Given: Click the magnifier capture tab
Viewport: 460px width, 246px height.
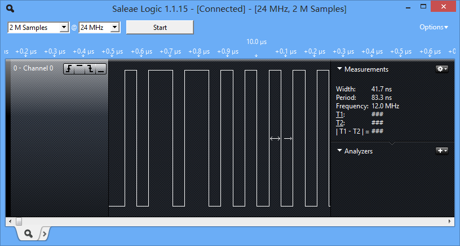Looking at the screenshot, I should [28, 234].
